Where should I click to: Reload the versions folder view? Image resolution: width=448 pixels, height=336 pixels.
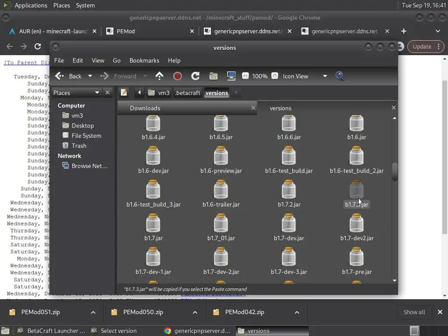[x=195, y=76]
